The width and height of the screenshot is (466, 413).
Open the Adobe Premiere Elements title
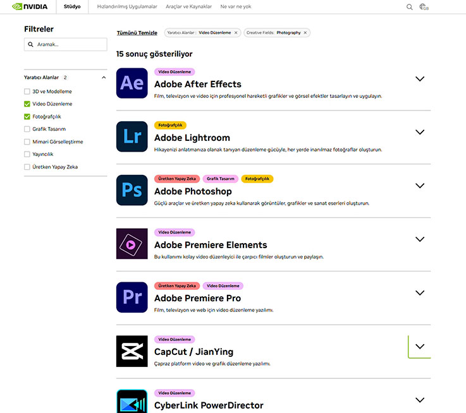211,245
